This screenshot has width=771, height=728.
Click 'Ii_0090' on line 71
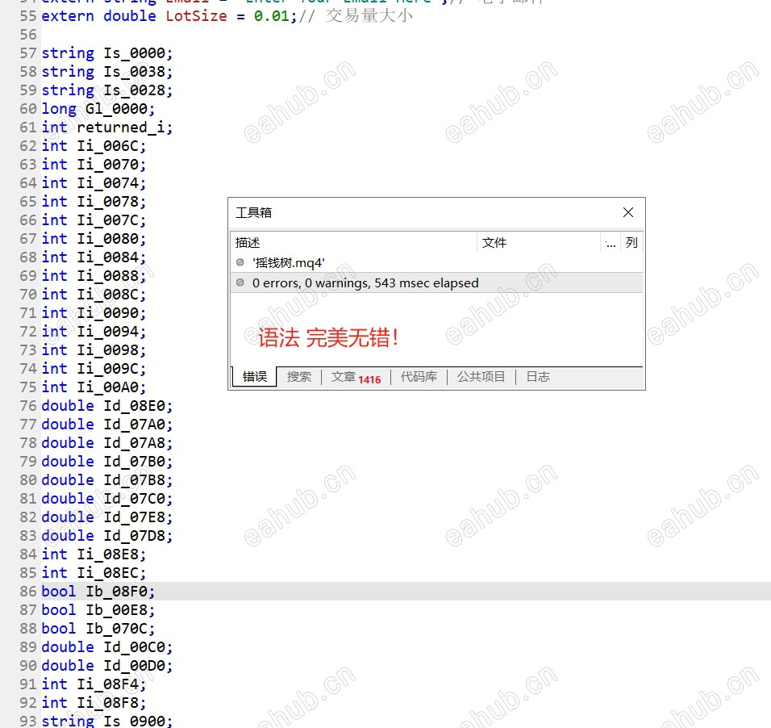(108, 313)
